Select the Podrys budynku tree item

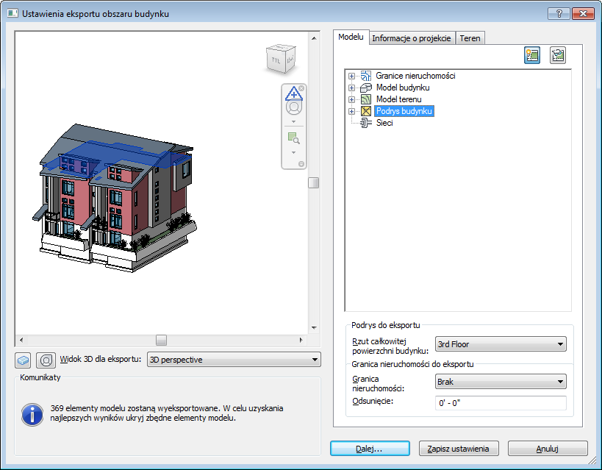(404, 111)
